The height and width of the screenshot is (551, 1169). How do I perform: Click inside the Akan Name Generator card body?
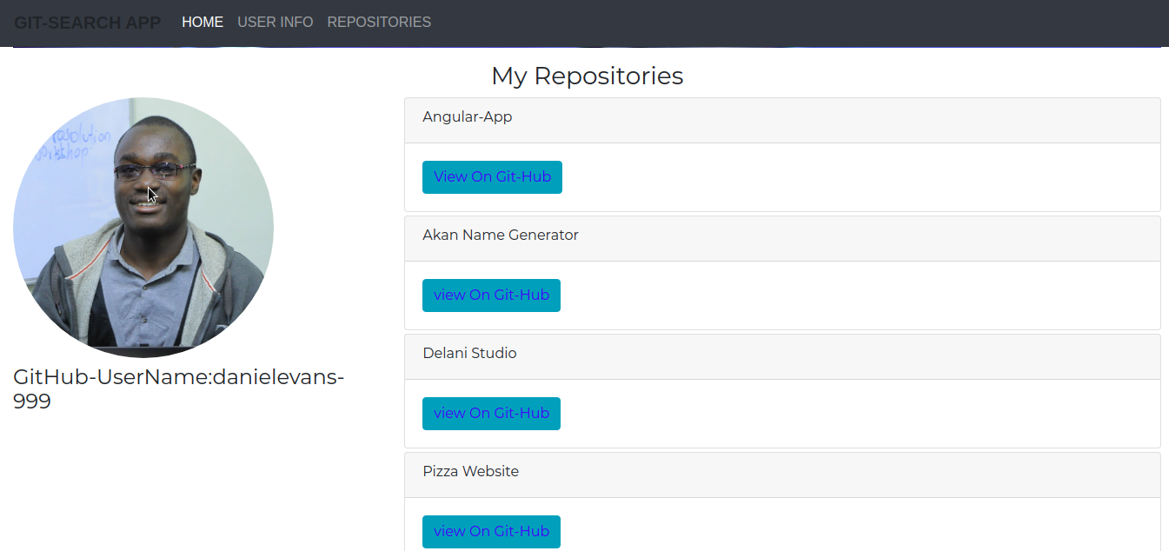coord(860,295)
